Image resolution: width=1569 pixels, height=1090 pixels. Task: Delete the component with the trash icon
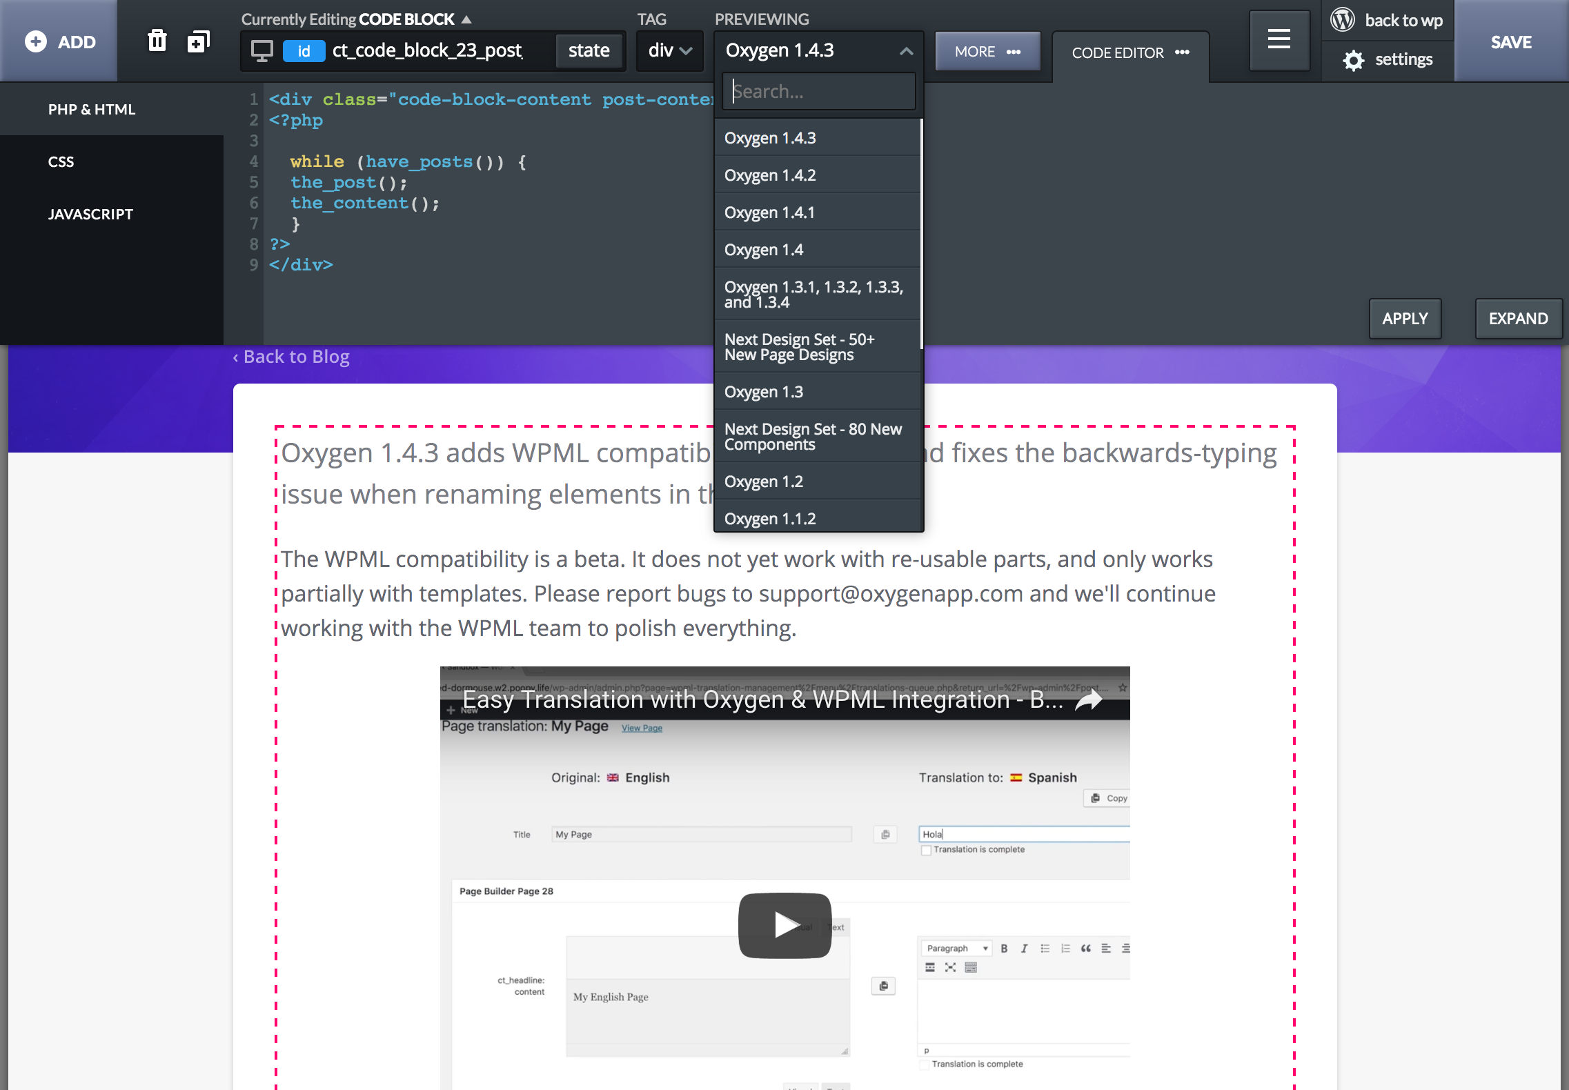157,41
